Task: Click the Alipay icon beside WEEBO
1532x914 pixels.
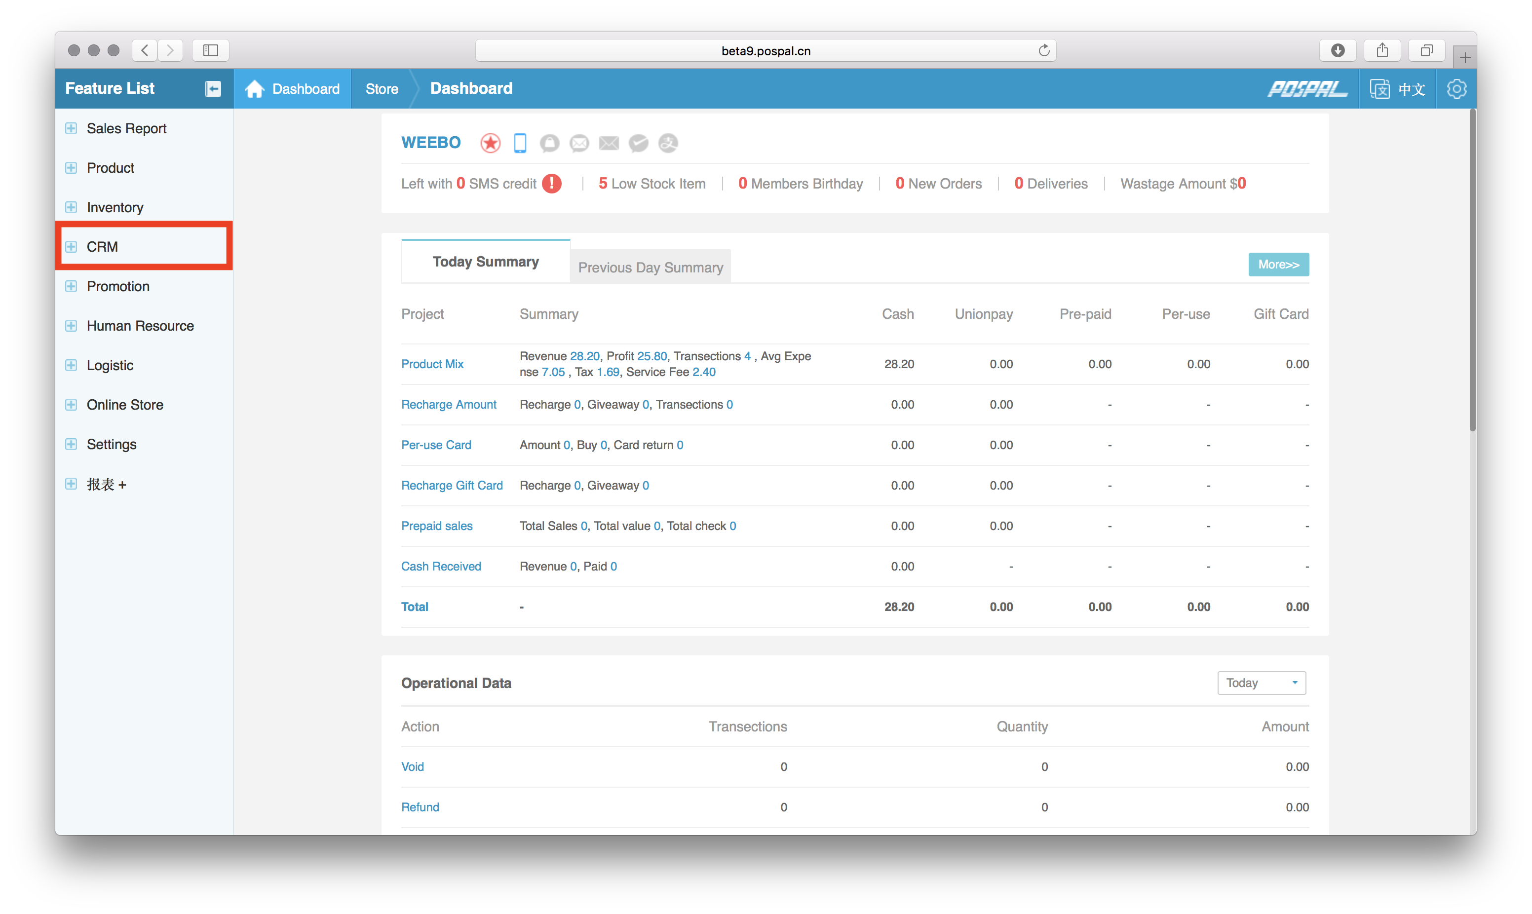Action: coord(668,143)
